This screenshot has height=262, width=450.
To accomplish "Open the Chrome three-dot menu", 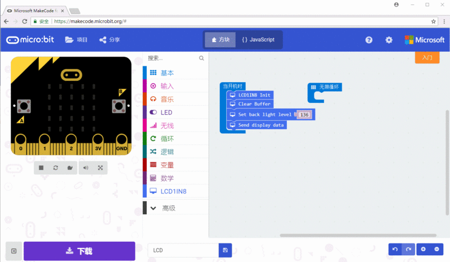I will pyautogui.click(x=444, y=21).
